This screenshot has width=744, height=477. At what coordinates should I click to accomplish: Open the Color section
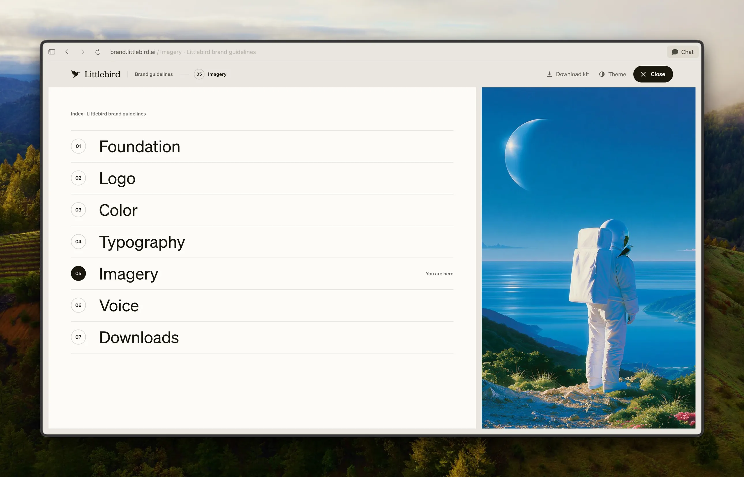[262, 210]
